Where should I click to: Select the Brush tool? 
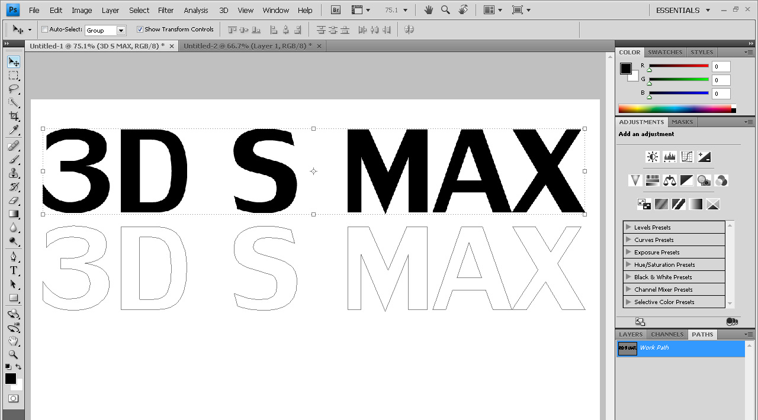[x=13, y=159]
